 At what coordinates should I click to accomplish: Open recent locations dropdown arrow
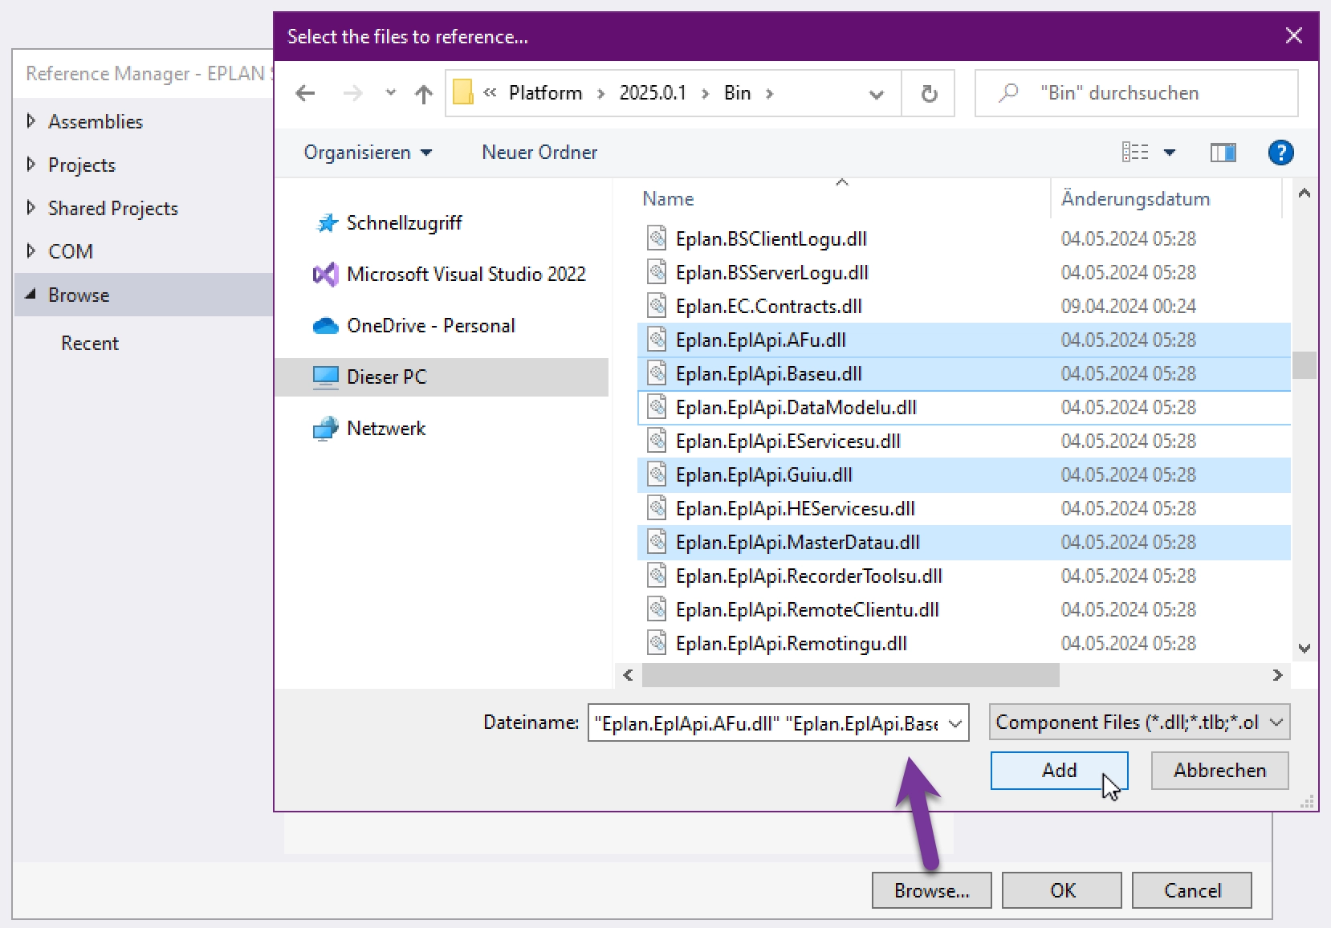[x=390, y=93]
